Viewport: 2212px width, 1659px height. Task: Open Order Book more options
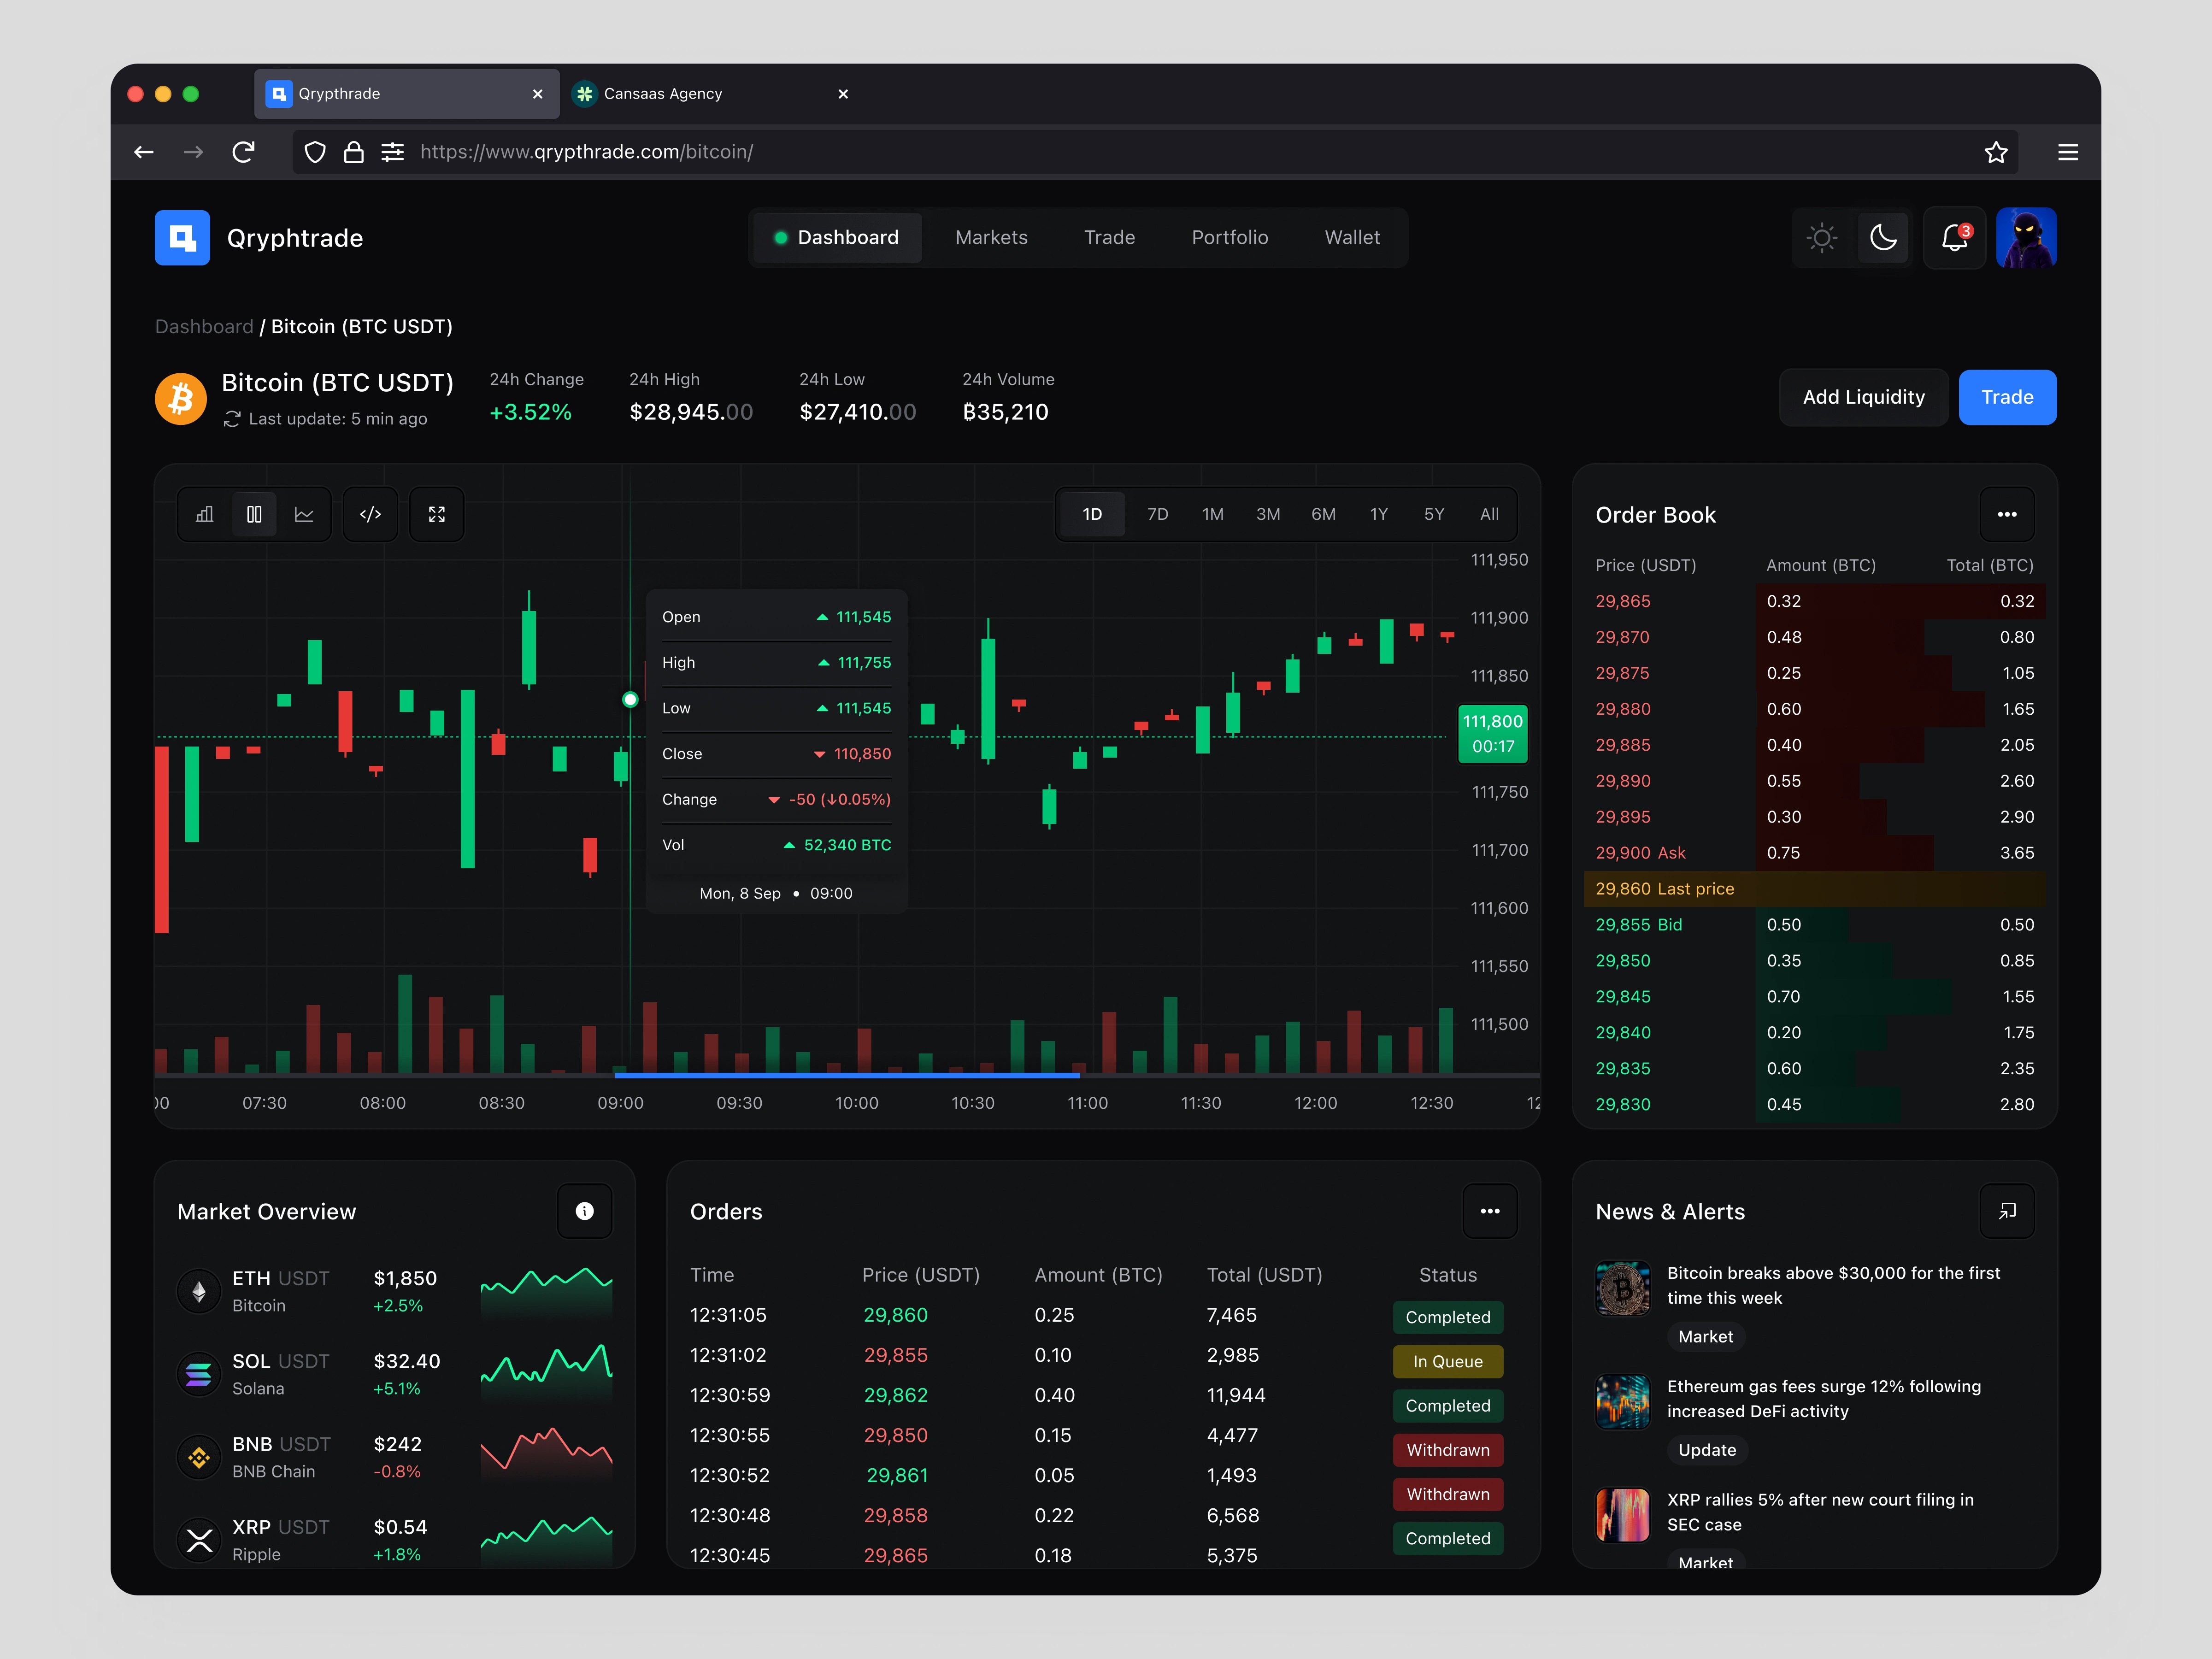pos(2007,514)
